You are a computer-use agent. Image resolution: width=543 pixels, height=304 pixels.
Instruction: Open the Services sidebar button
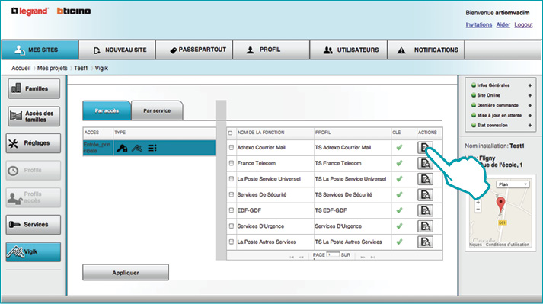click(34, 225)
